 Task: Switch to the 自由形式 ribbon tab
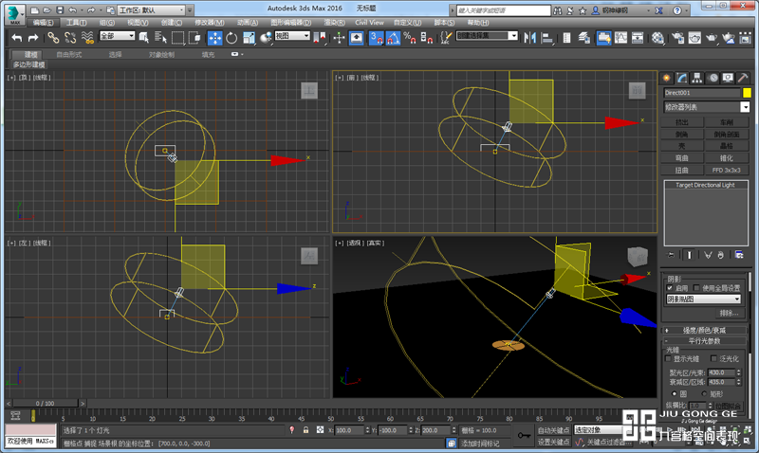[69, 55]
